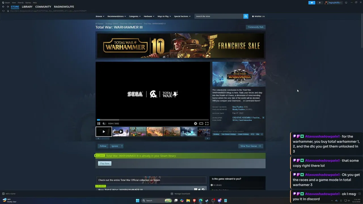The image size is (363, 204).
Task: Expand Special Sections menu
Action: tap(182, 16)
